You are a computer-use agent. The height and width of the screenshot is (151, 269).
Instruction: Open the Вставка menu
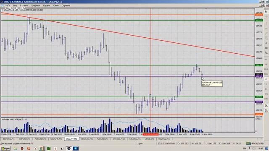click(x=24, y=5)
